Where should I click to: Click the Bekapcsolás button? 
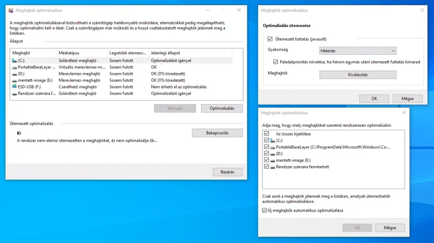(217, 133)
